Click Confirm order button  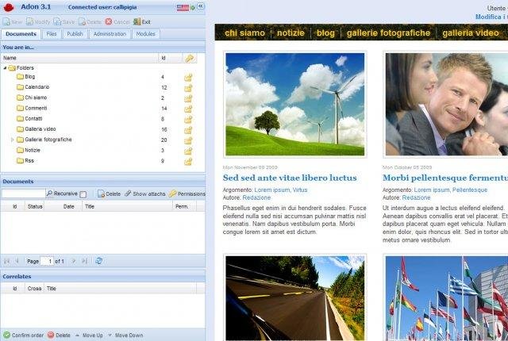click(x=23, y=335)
